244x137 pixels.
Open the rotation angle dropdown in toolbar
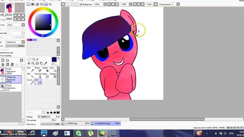click(x=130, y=4)
